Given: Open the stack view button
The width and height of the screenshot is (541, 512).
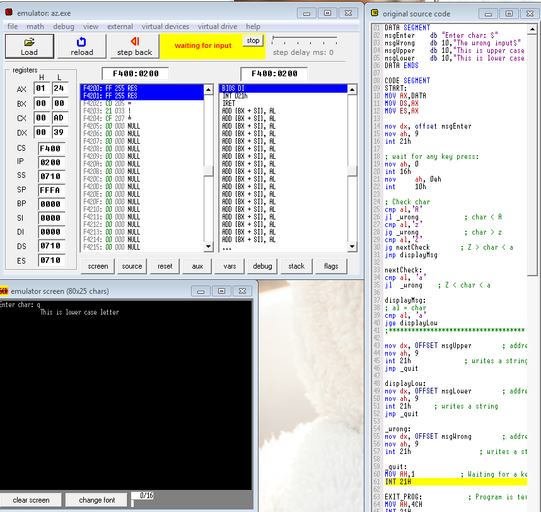Looking at the screenshot, I should pos(296,266).
